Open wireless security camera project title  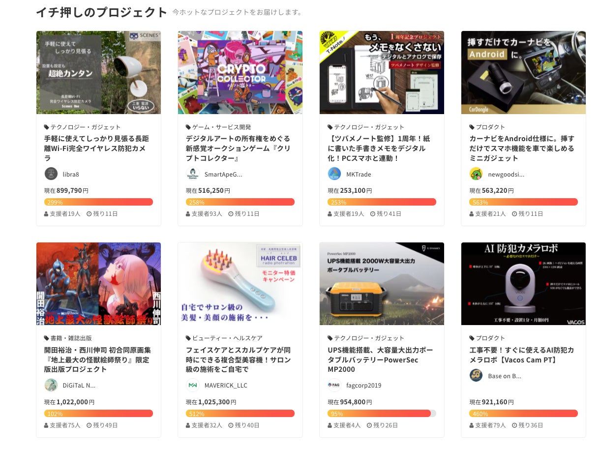pos(95,148)
